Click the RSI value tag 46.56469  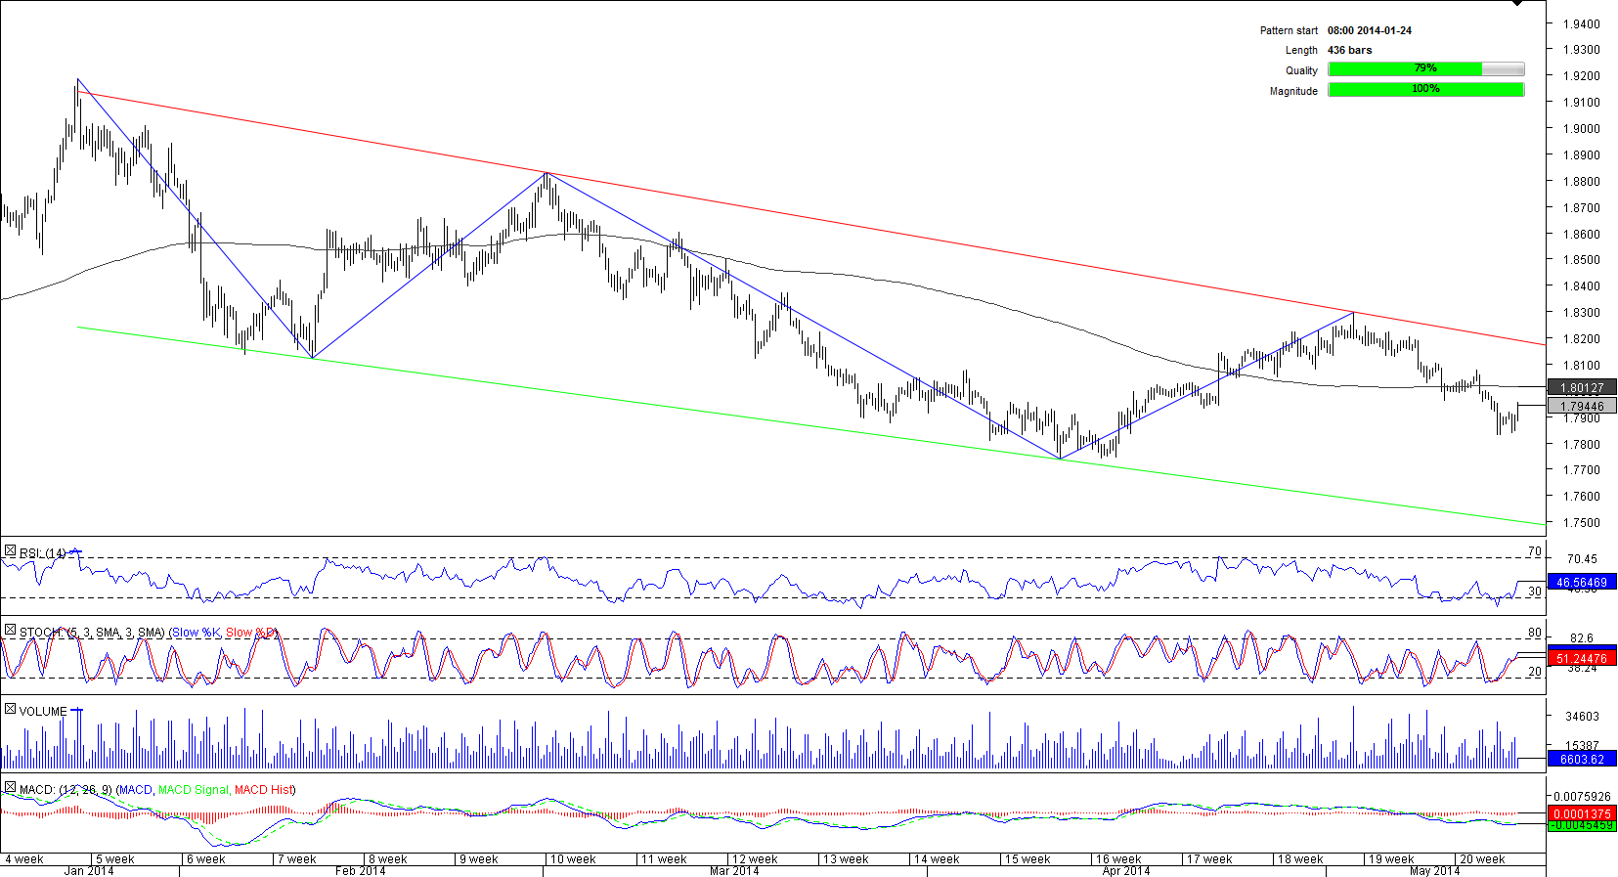coord(1582,582)
